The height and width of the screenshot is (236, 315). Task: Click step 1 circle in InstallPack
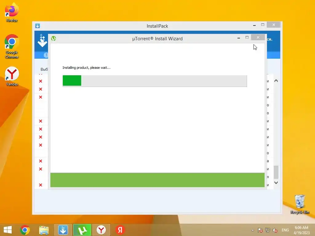click(46, 55)
